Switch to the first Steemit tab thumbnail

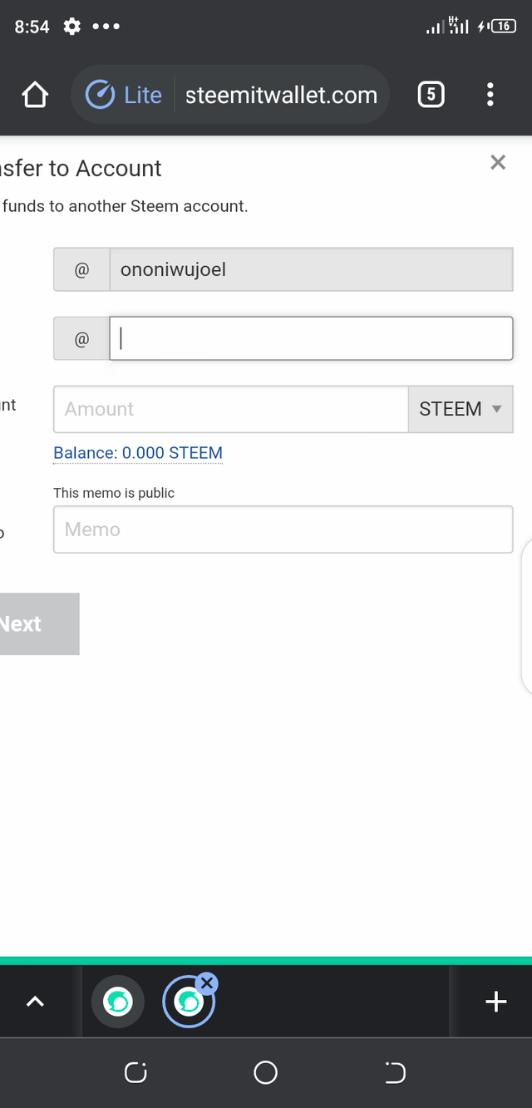tap(117, 1001)
